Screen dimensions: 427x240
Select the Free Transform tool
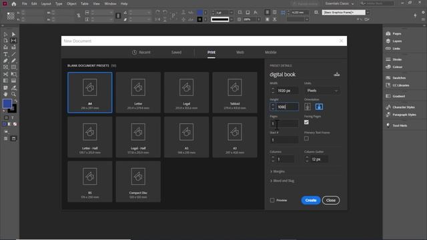click(x=13, y=74)
